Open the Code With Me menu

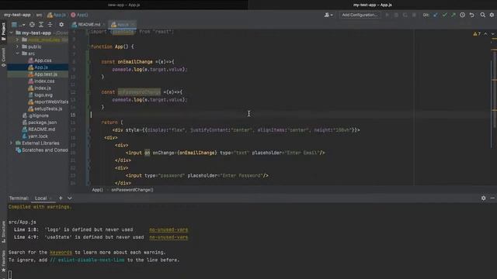(328, 15)
